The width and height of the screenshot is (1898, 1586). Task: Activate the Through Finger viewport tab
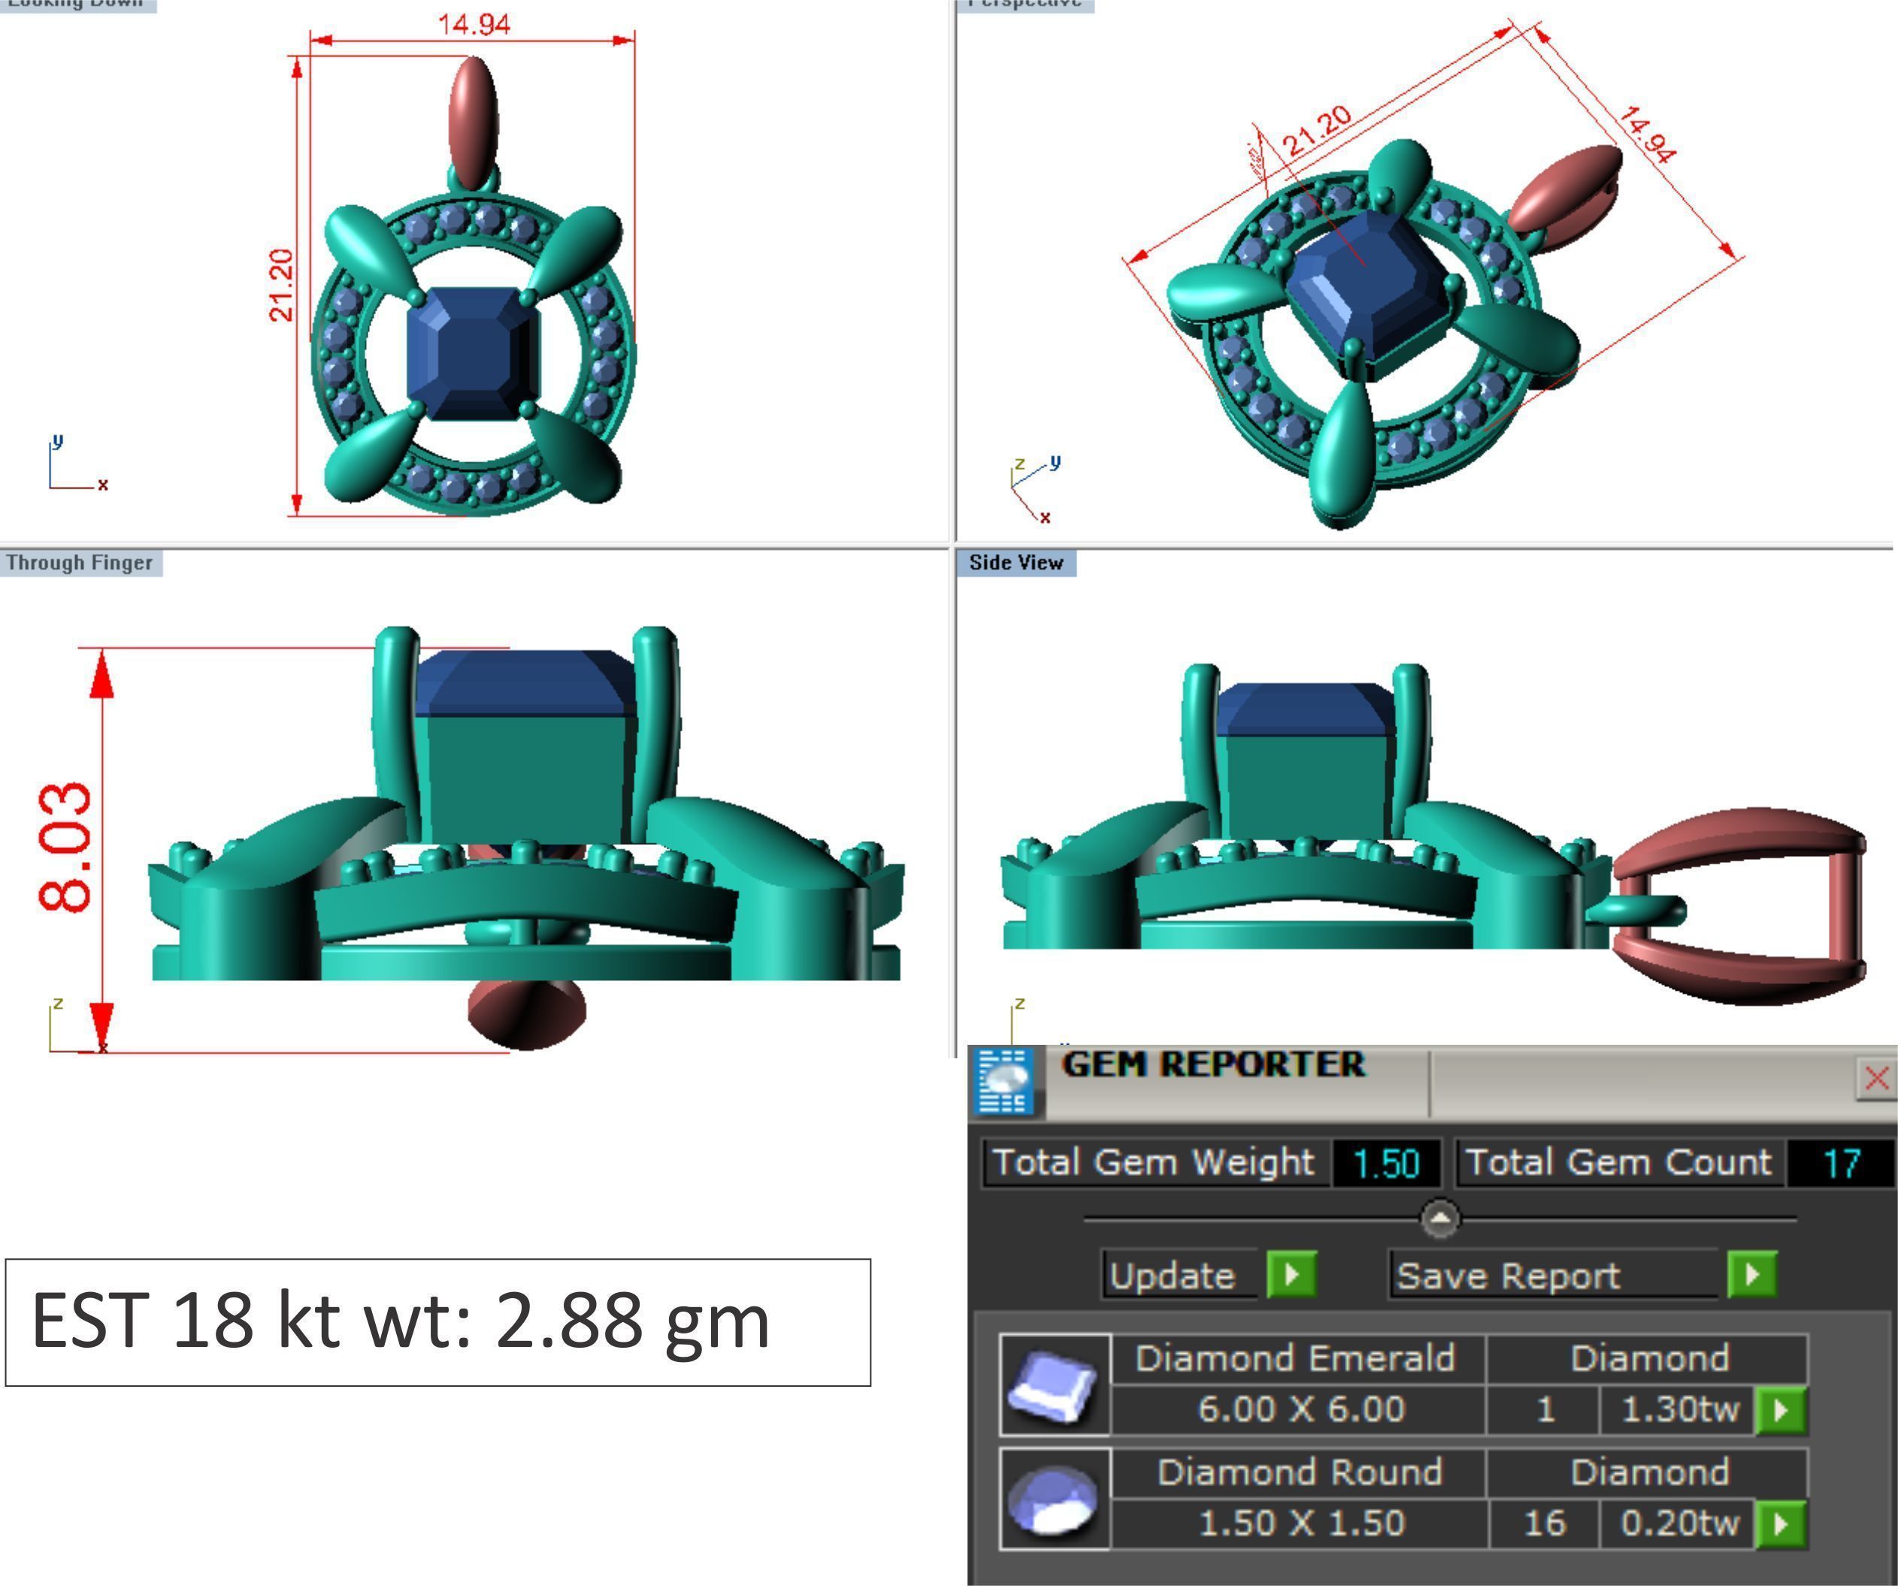pos(80,563)
